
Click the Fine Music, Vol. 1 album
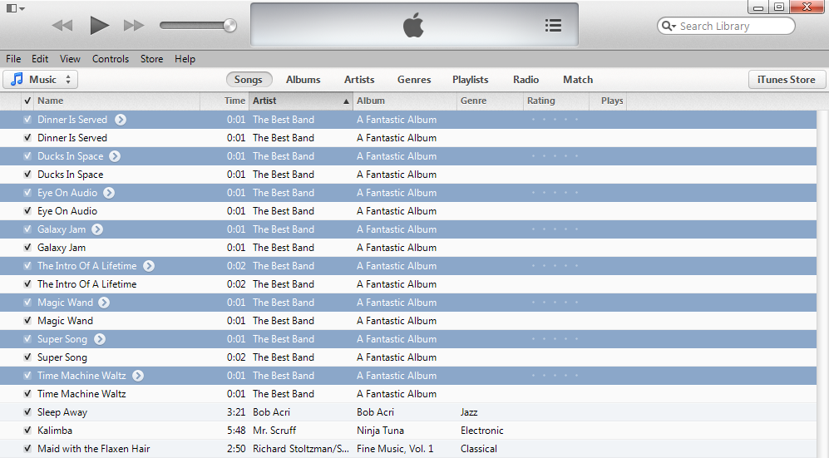(395, 449)
